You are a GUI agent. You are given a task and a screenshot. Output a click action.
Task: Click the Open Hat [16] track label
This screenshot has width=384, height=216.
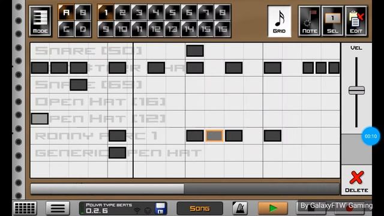100,101
